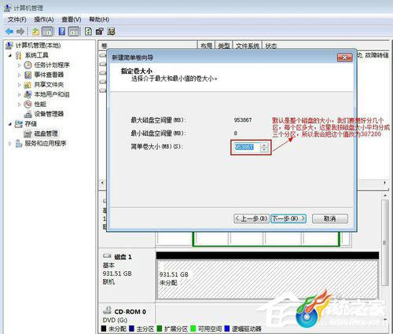Viewport: 393px width, 334px height.
Task: Click the Back arrow toolbar icon
Action: (x=9, y=31)
